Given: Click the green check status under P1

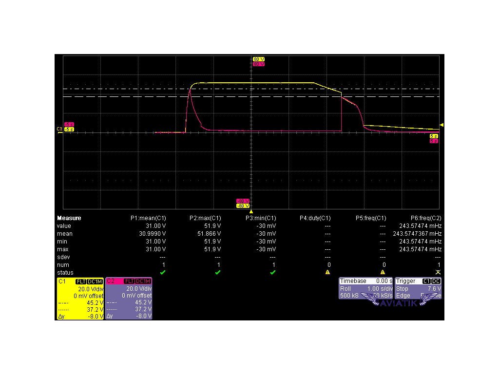Looking at the screenshot, I should tap(163, 272).
